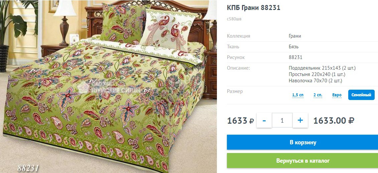Open the green bedding product photo
The image size is (378, 173).
tap(109, 87)
